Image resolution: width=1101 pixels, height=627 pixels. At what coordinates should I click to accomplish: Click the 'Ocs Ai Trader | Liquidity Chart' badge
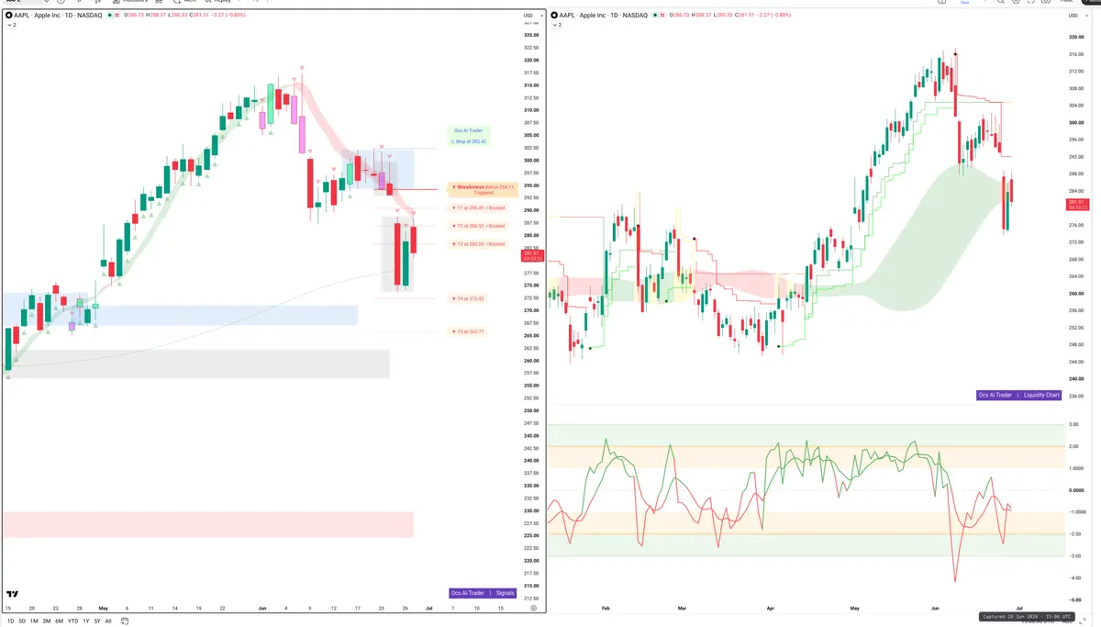1018,395
